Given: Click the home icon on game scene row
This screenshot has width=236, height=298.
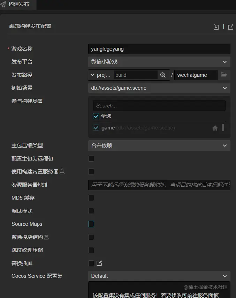Looking at the screenshot, I should [x=215, y=128].
